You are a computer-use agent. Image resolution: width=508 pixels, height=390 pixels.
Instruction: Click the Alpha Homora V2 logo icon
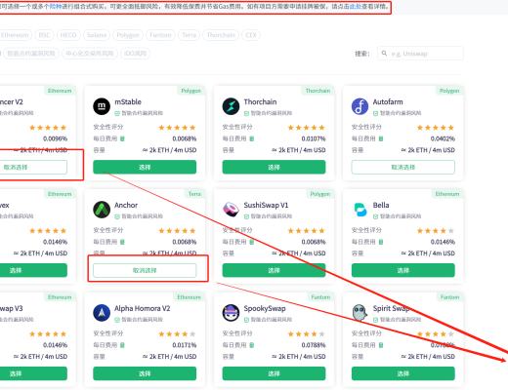(x=102, y=313)
